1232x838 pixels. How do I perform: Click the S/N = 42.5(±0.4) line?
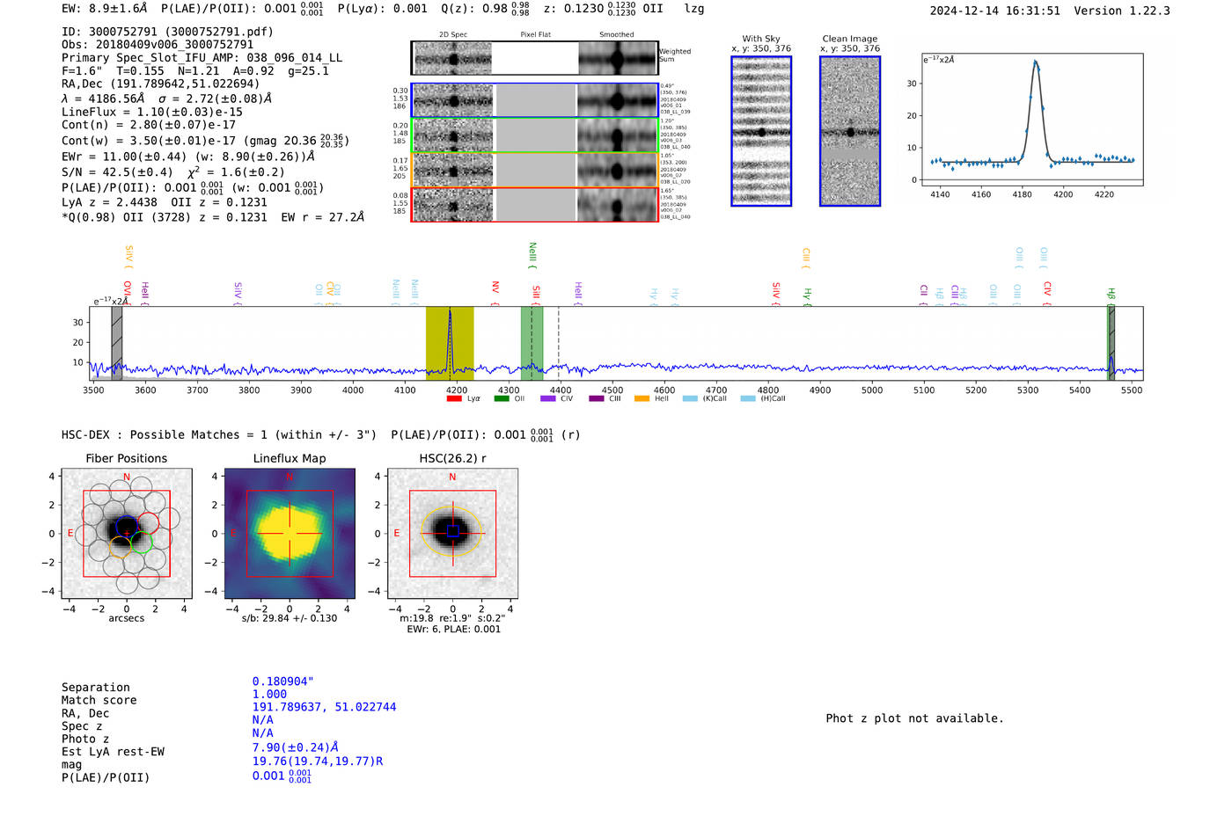click(173, 172)
